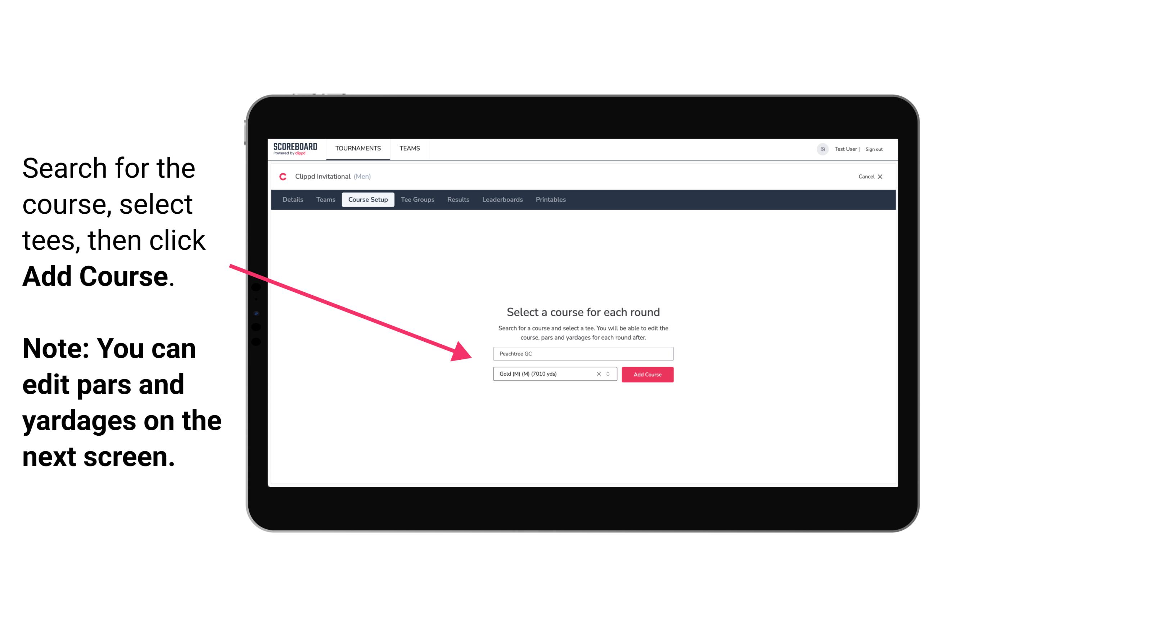This screenshot has height=626, width=1164.
Task: Select the Course Setup tab
Action: tap(368, 199)
